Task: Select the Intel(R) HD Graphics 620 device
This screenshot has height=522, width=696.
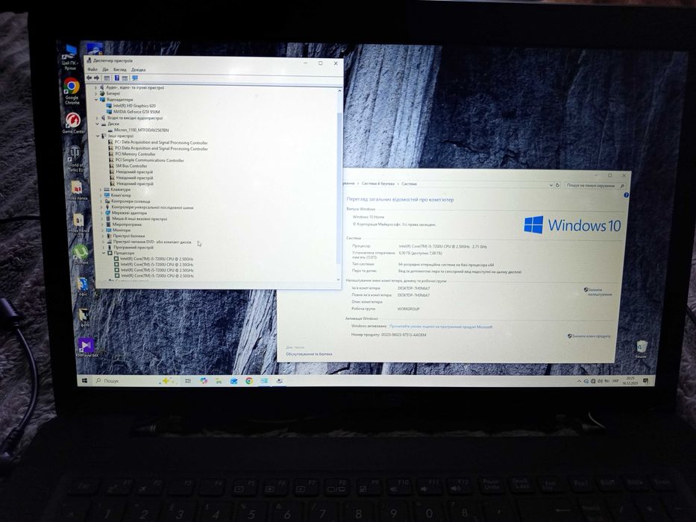Action: [x=131, y=106]
